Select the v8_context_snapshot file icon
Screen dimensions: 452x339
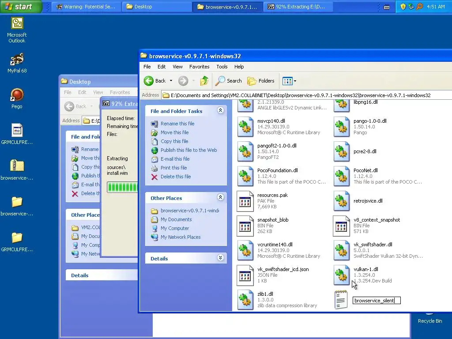(x=341, y=226)
